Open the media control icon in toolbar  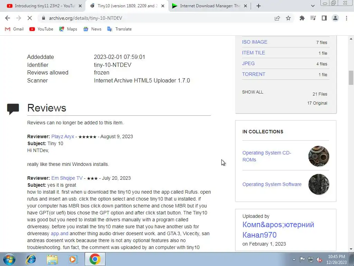coord(313,18)
